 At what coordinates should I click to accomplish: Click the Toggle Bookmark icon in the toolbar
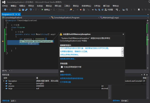point(139,10)
